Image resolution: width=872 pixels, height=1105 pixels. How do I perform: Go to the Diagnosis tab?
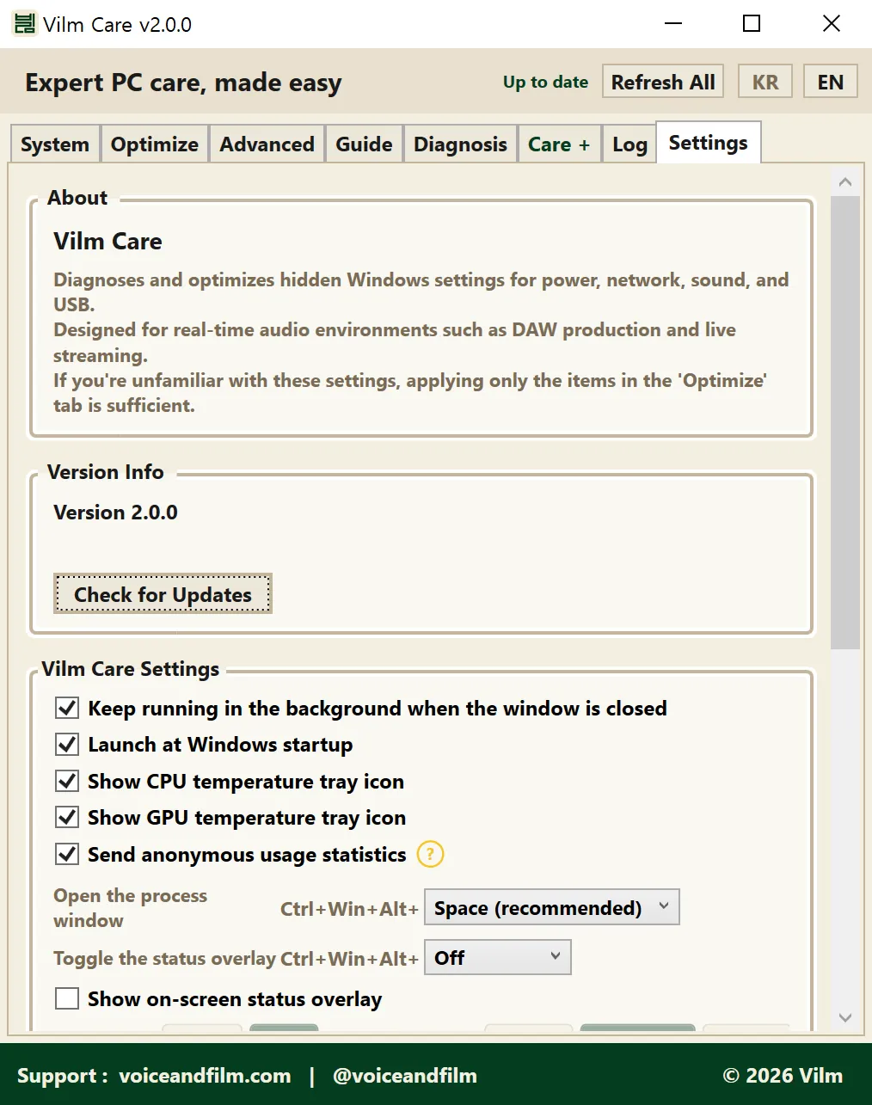point(460,144)
